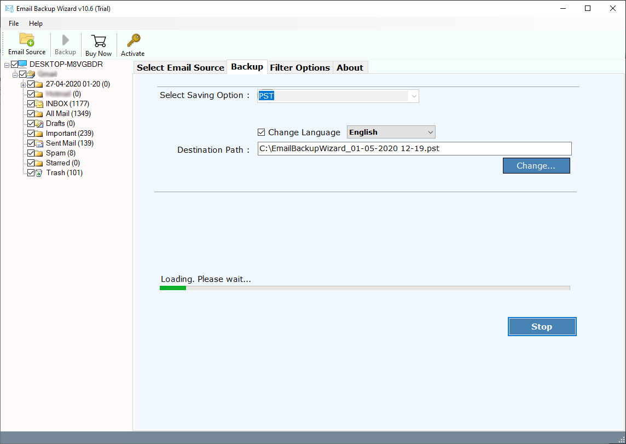The height and width of the screenshot is (444, 626).
Task: Click the Trash recycle bin icon
Action: pos(39,173)
